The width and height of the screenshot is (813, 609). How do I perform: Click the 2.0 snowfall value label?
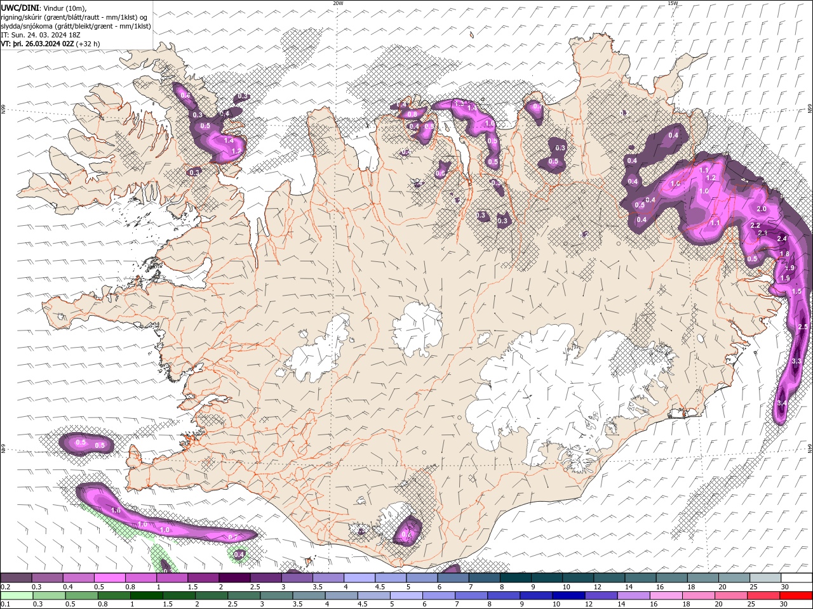[762, 209]
